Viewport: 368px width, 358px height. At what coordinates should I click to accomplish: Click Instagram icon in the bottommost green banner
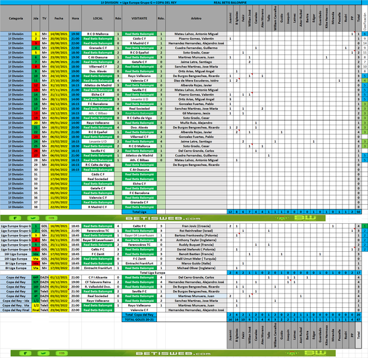tap(61, 353)
